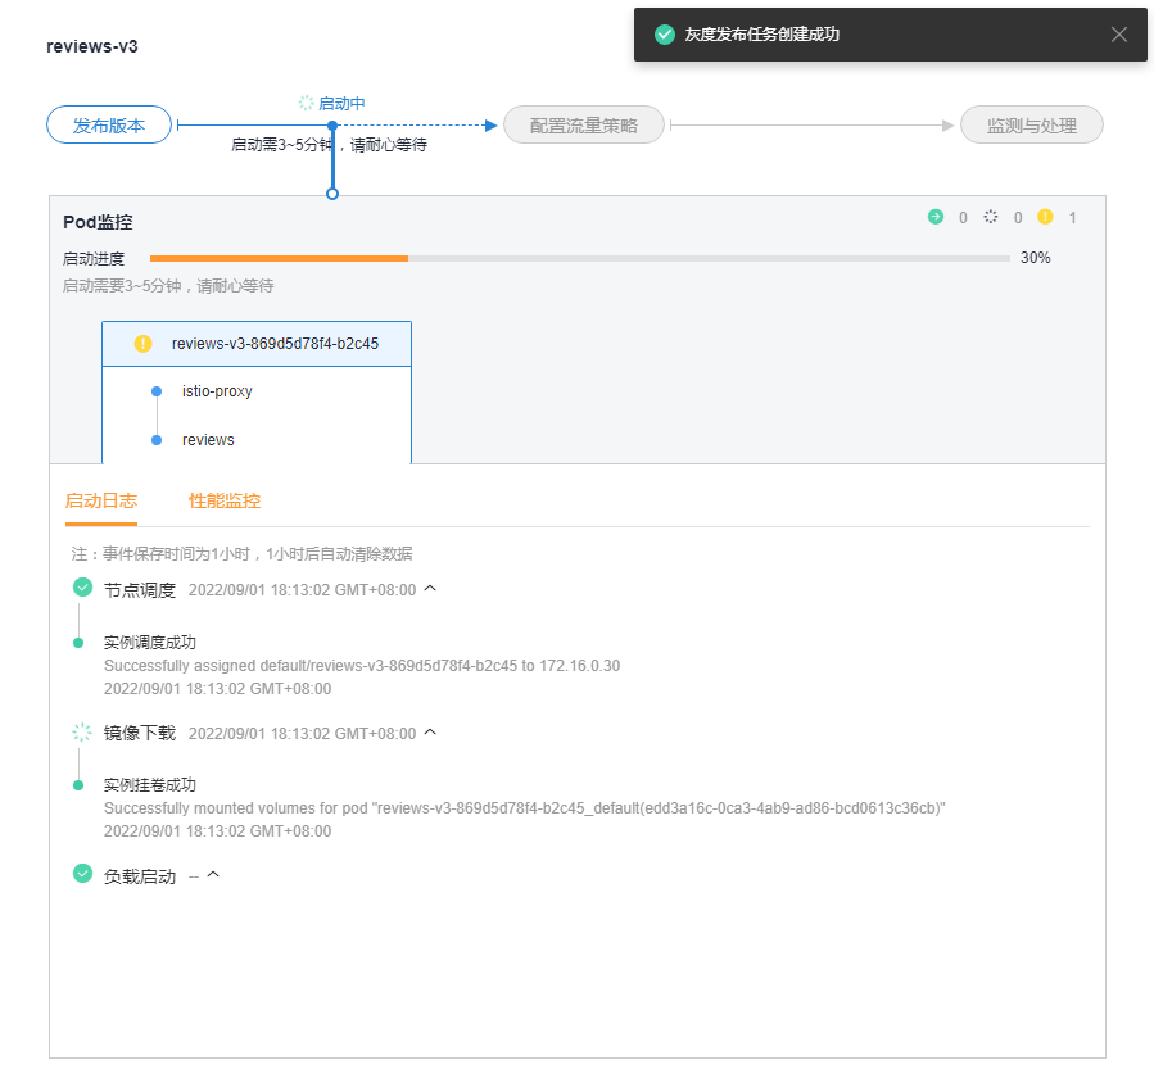
Task: Dismiss the gray release task notification
Action: coord(1119,35)
